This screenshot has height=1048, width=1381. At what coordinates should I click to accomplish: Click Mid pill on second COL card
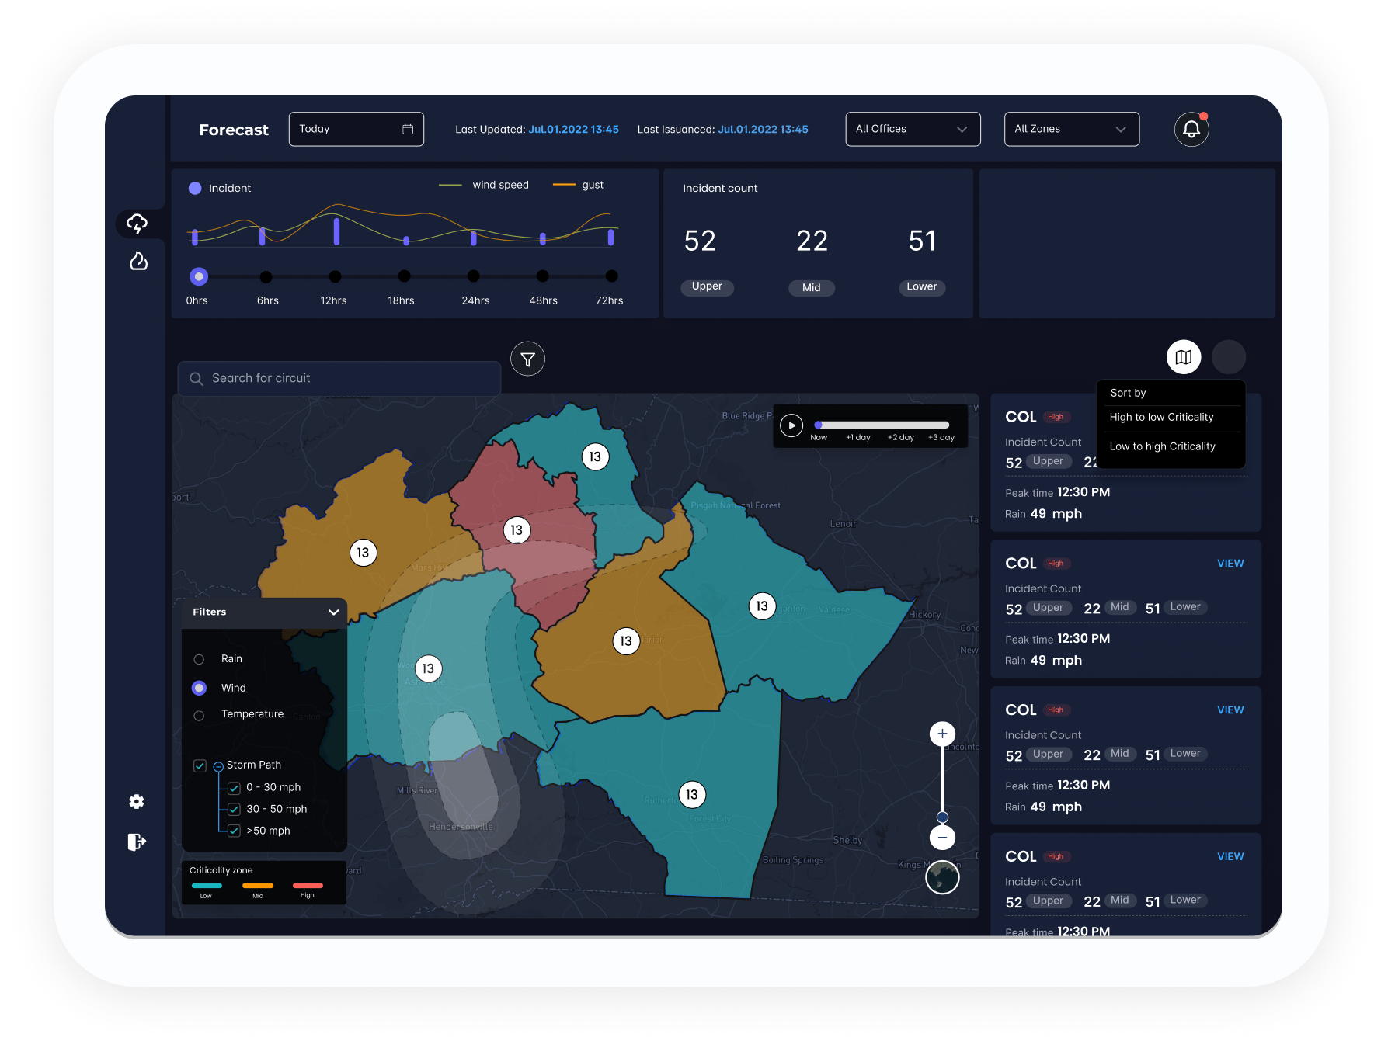[x=1120, y=608]
